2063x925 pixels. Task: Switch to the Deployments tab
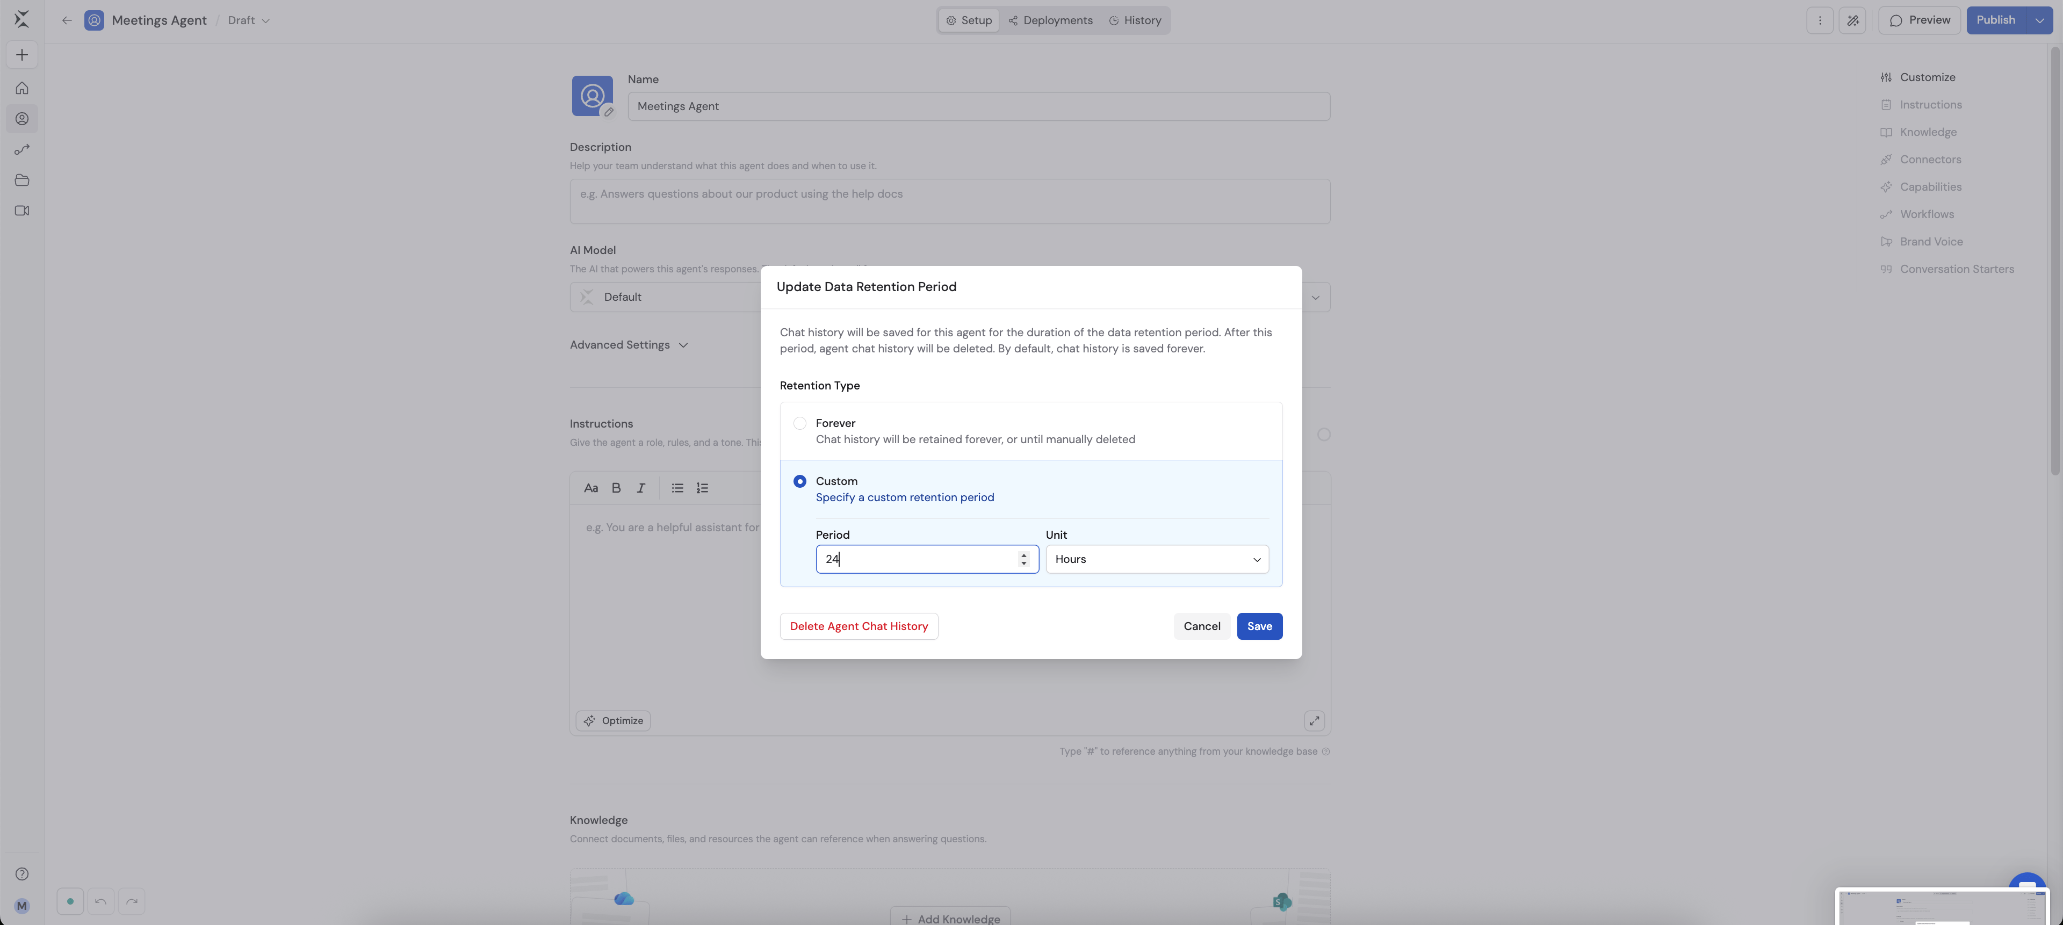[x=1050, y=20]
